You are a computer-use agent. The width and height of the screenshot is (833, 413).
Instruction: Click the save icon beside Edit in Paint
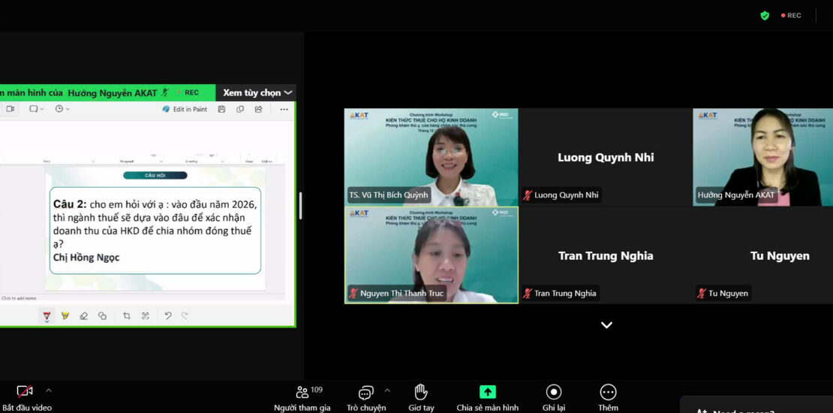tap(221, 109)
